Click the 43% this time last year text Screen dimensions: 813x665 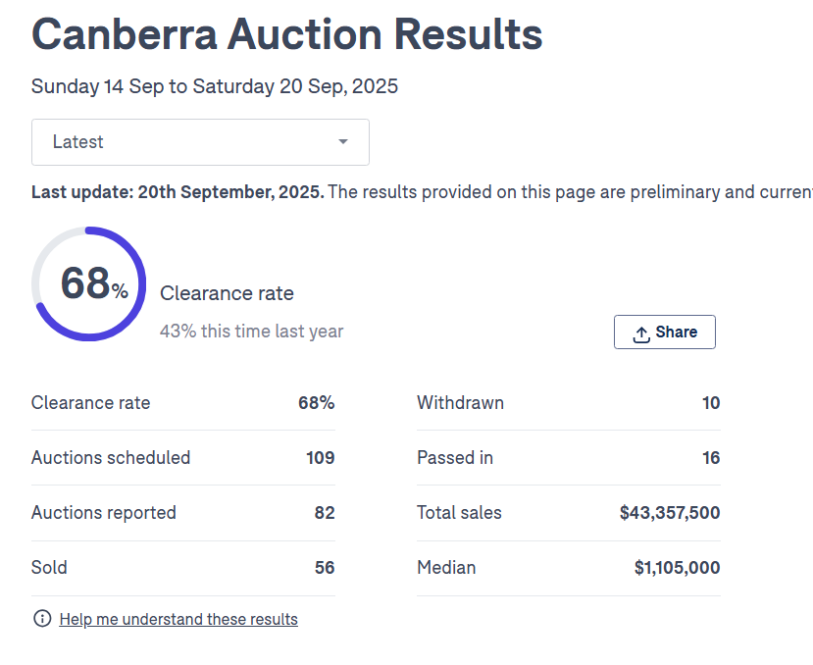251,332
